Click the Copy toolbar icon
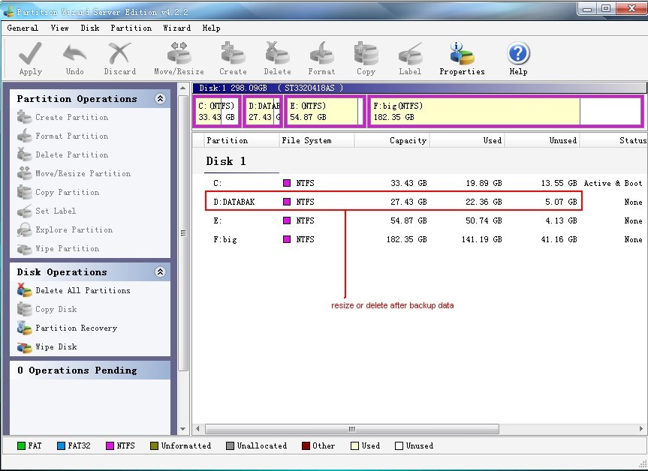The width and height of the screenshot is (648, 471). pos(366,53)
